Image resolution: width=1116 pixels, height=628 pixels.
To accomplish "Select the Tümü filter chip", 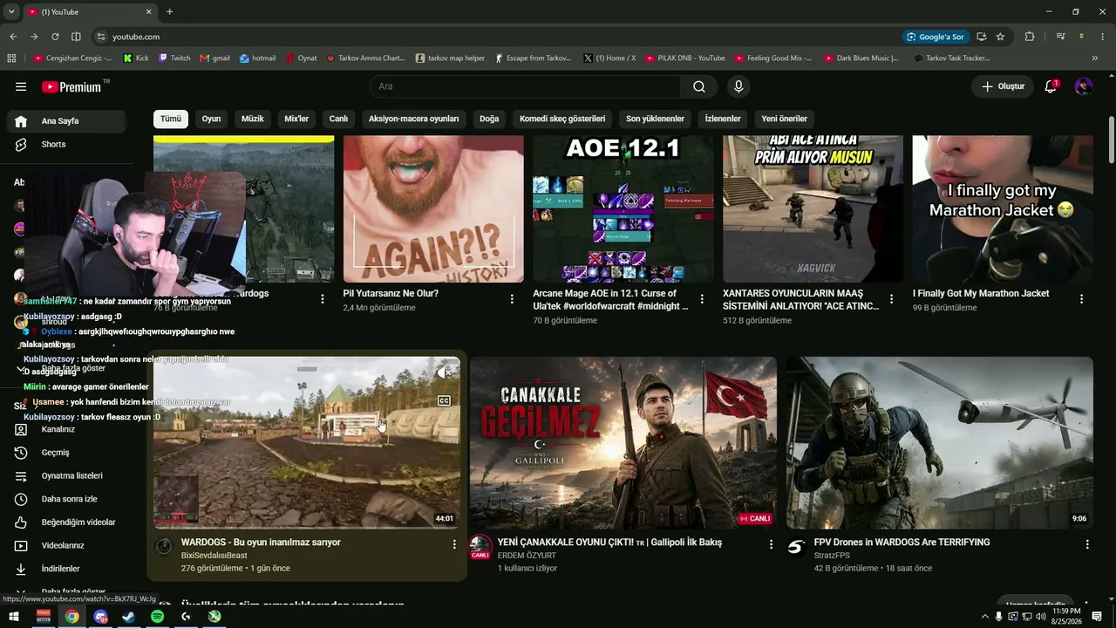I will (171, 119).
